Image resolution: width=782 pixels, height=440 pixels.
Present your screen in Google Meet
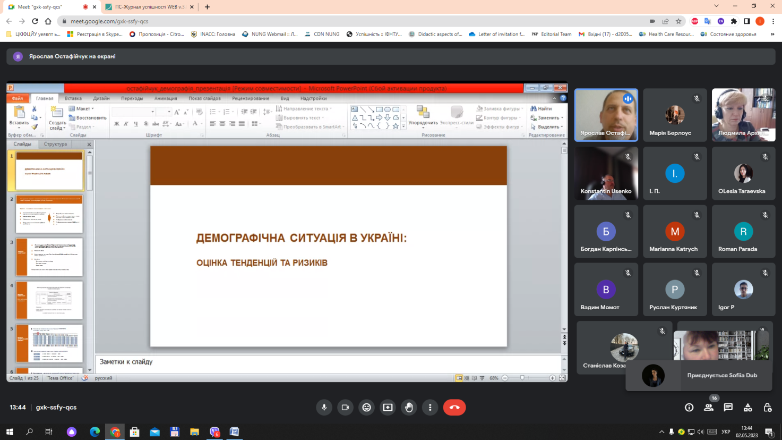click(387, 407)
